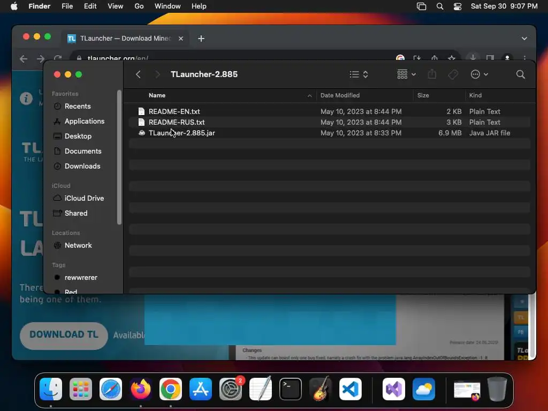Close the TLauncher browser tab
This screenshot has width=548, height=411.
181,39
